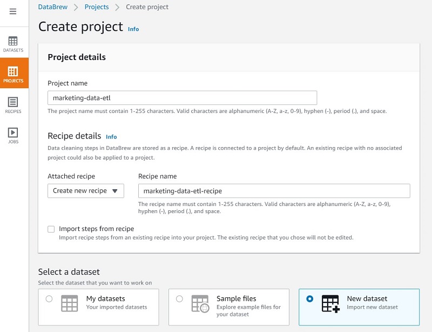
Task: Click the Projects breadcrumb link
Action: [x=97, y=7]
